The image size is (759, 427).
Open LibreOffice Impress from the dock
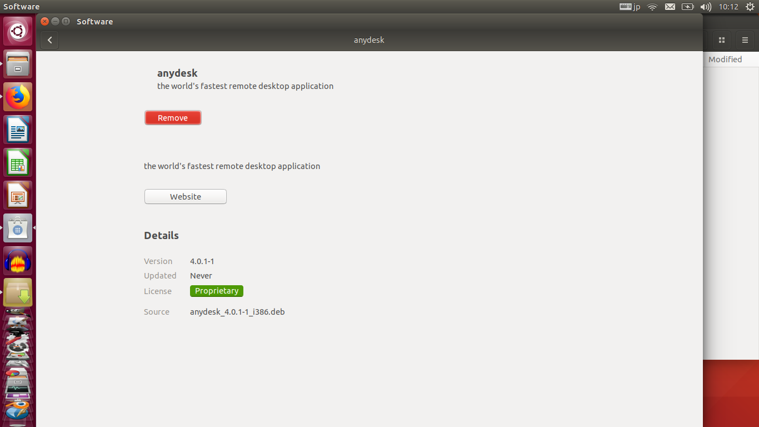tap(18, 195)
